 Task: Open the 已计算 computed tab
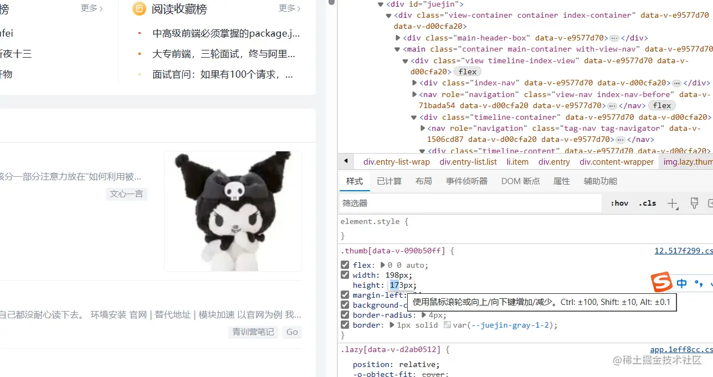pyautogui.click(x=389, y=181)
